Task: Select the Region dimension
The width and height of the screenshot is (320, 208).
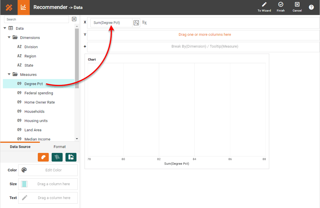Action: click(x=30, y=56)
